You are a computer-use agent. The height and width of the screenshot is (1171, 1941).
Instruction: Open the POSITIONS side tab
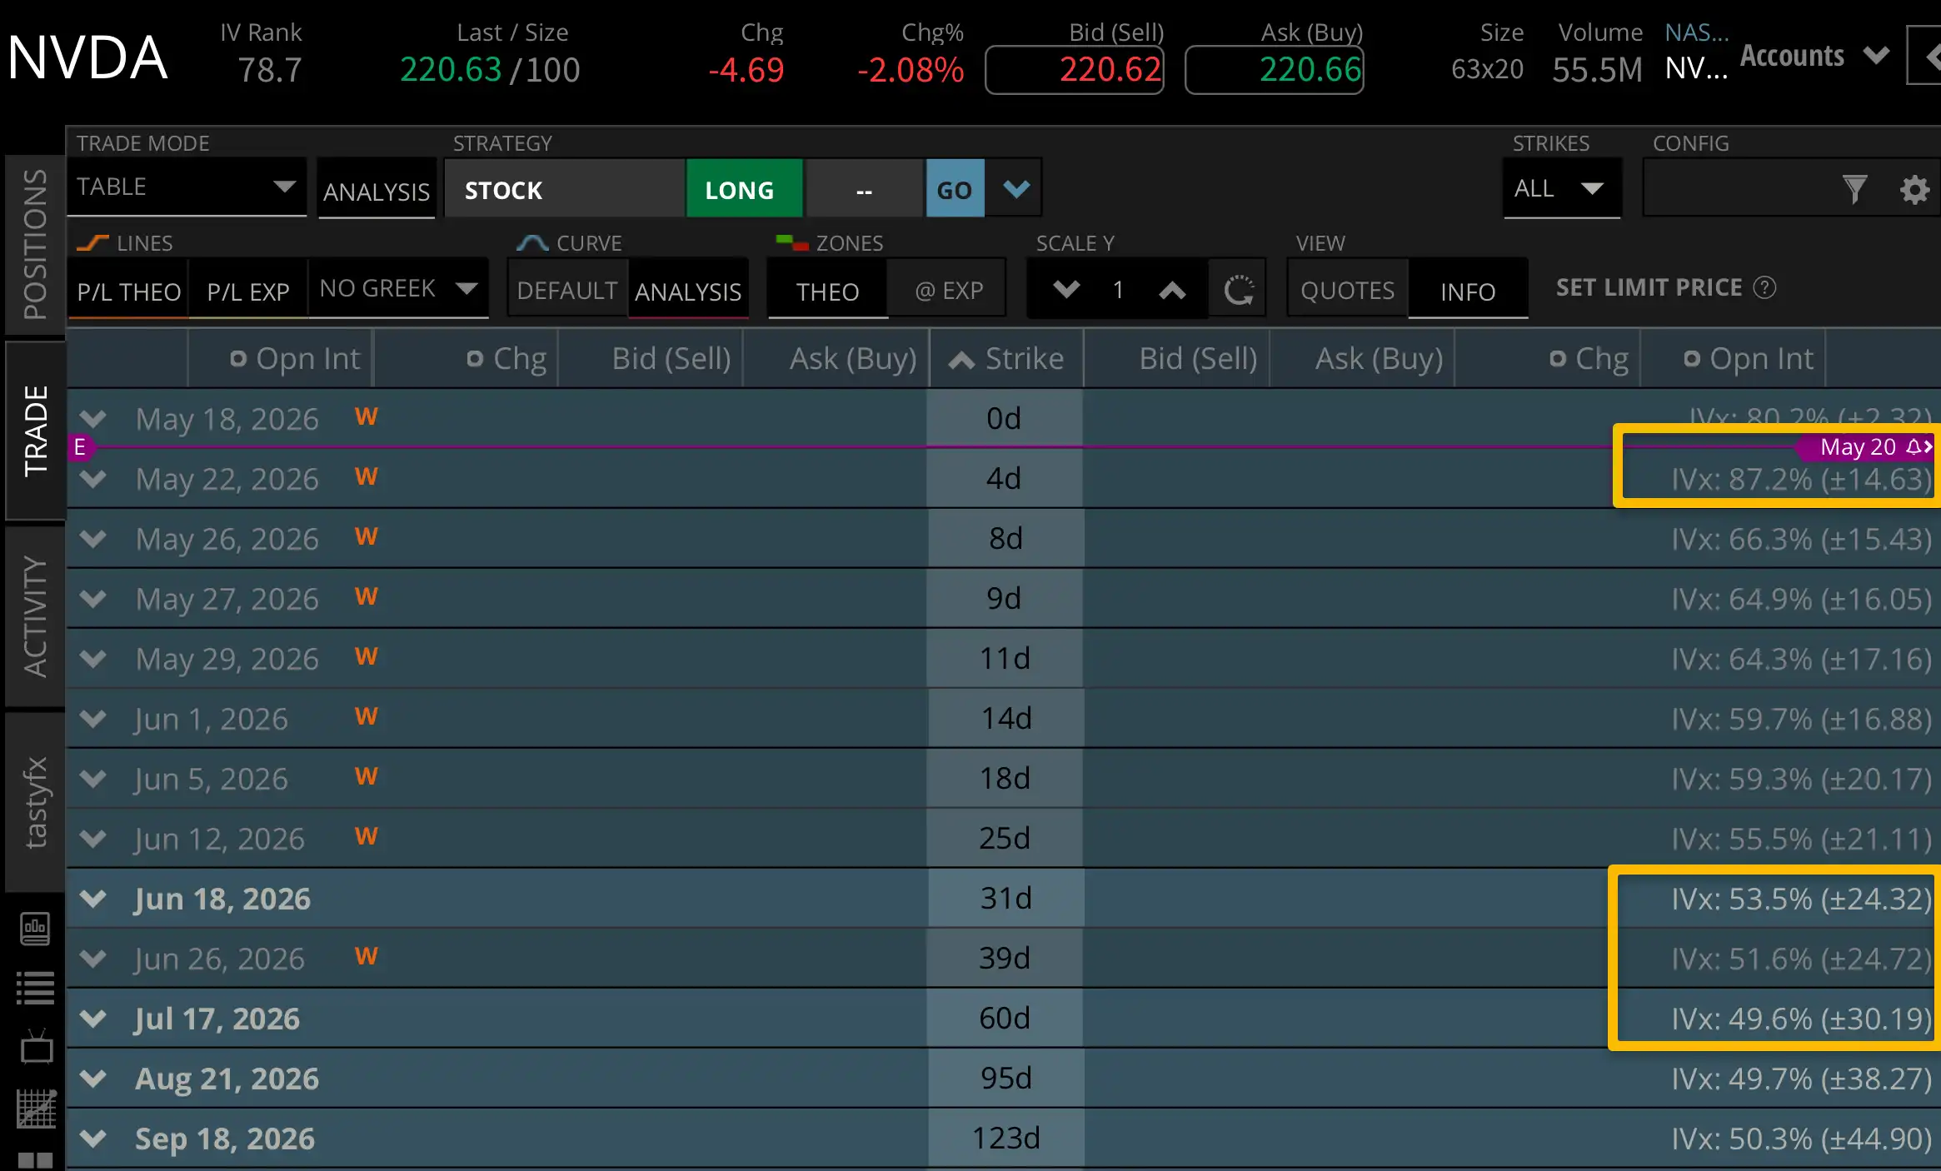[x=35, y=244]
